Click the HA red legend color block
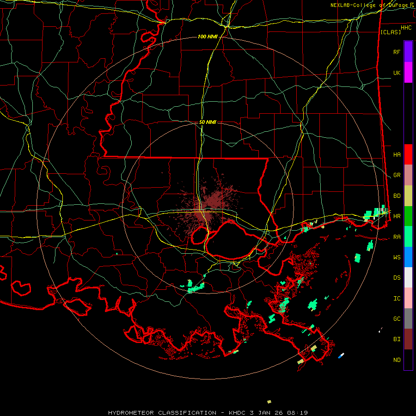This screenshot has width=416, height=416. click(408, 154)
